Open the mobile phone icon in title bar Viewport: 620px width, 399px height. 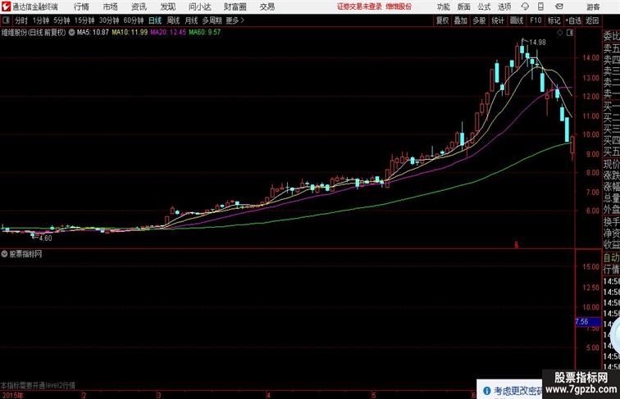(x=540, y=7)
